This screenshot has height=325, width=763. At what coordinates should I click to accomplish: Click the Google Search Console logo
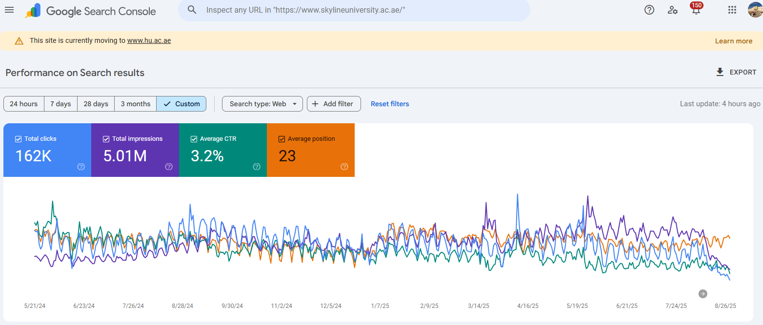point(91,11)
